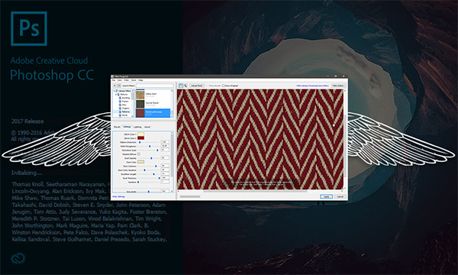Screen dimensions: 458x275
Task: Click inside the Search Filters field
Action: pyautogui.click(x=155, y=86)
